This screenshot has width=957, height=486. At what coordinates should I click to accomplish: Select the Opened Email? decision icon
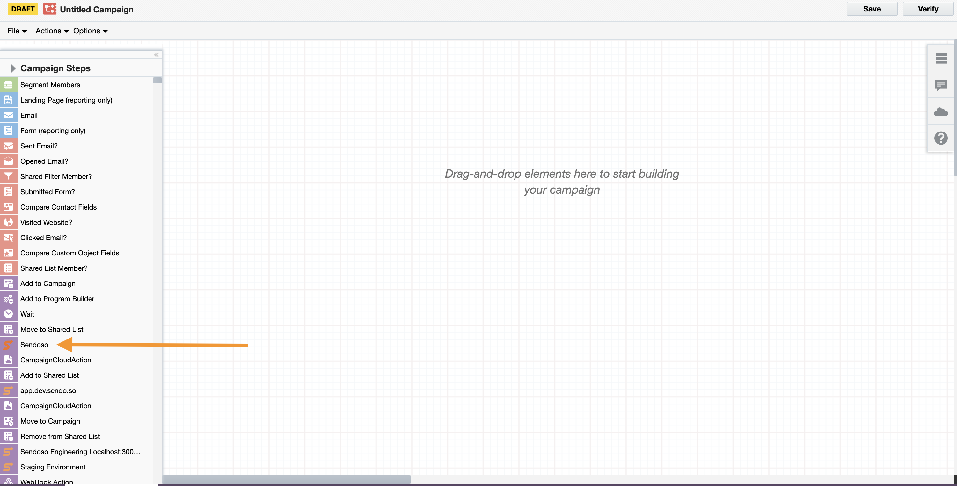click(x=9, y=161)
